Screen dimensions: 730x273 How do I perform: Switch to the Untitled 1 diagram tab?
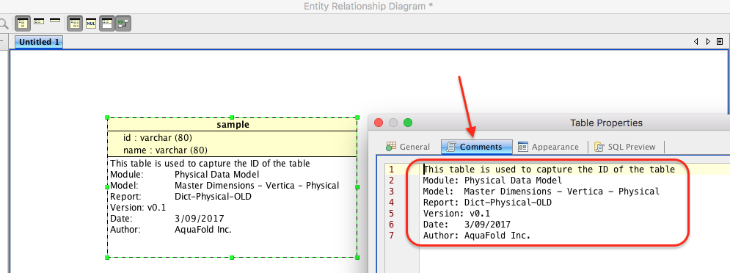[39, 42]
